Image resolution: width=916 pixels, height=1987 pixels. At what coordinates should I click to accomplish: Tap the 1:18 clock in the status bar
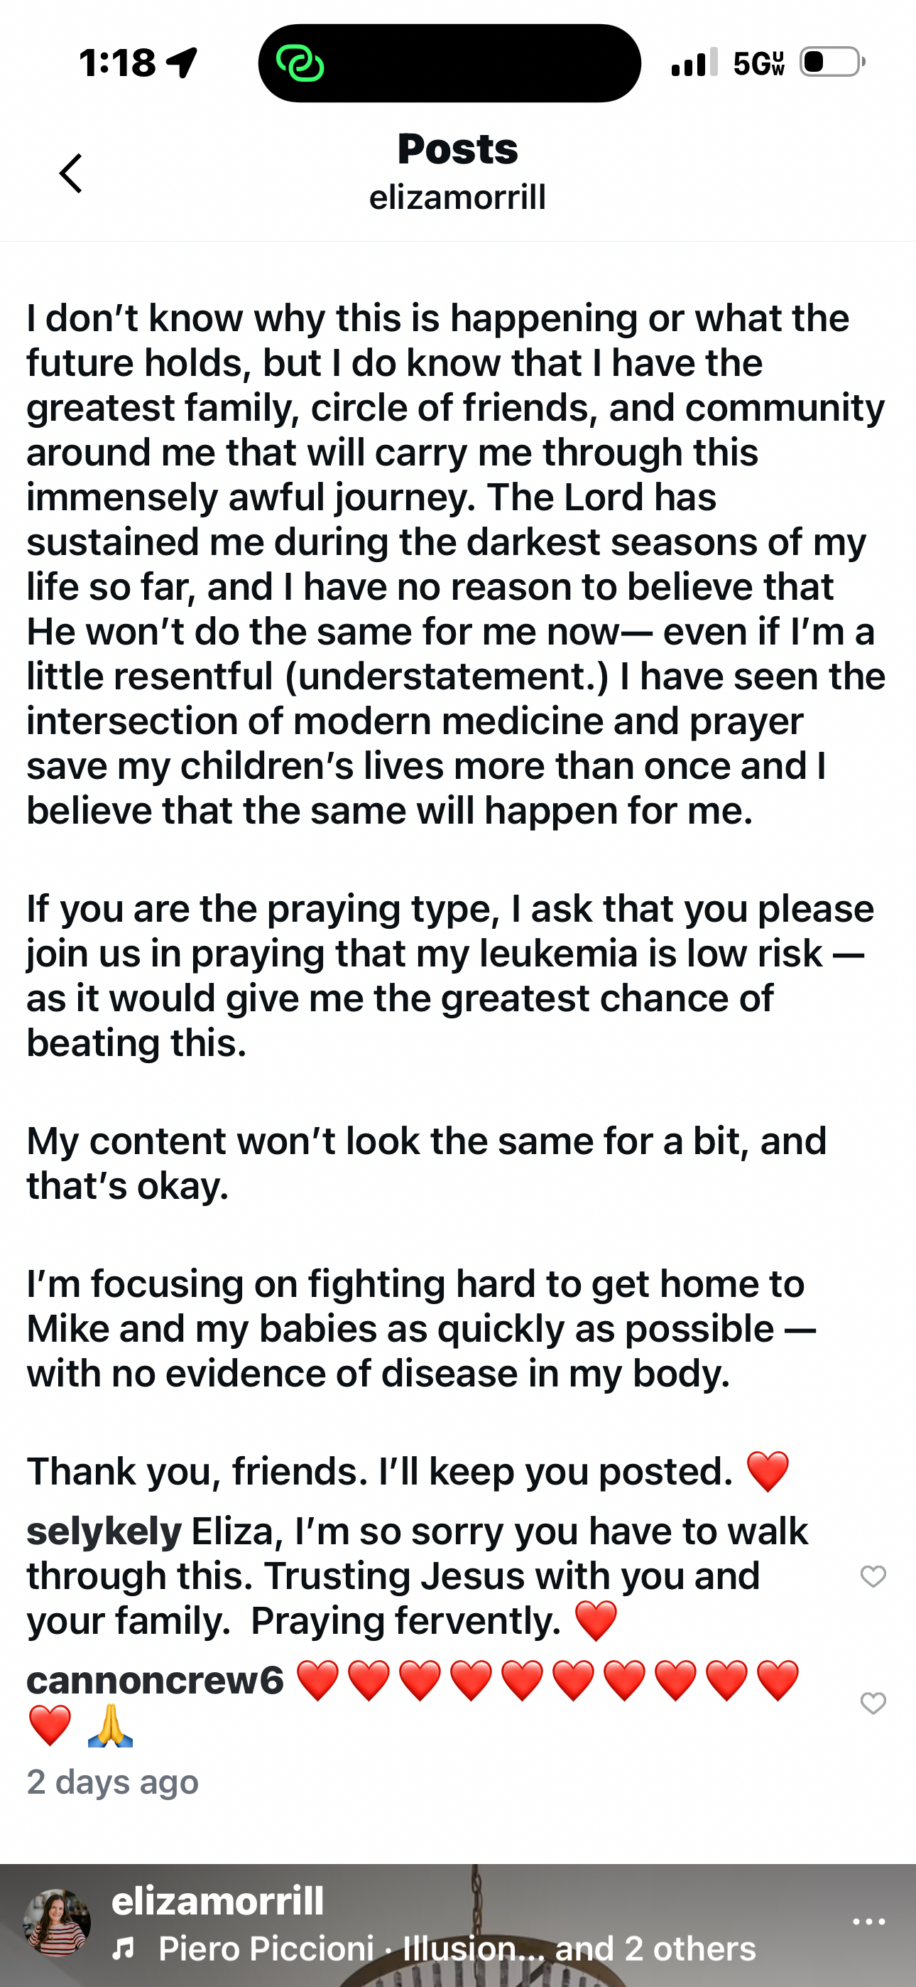click(117, 62)
